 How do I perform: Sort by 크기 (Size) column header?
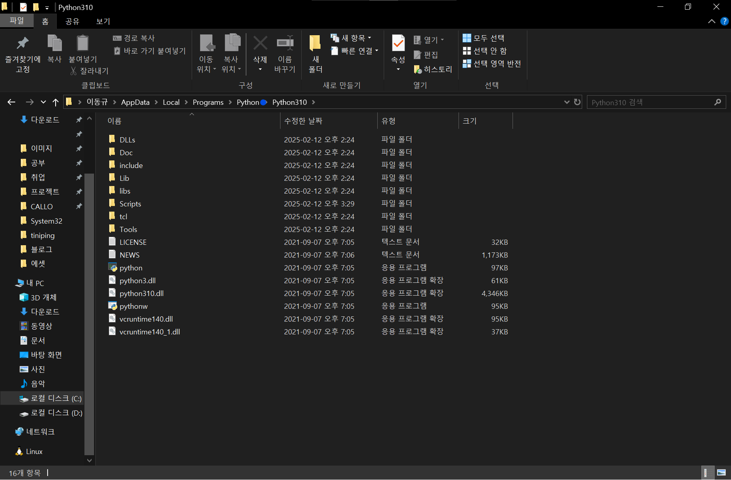tap(470, 121)
